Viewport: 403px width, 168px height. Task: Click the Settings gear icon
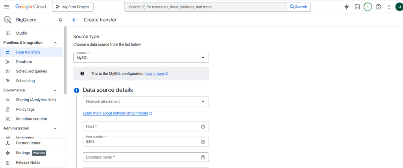point(8,153)
